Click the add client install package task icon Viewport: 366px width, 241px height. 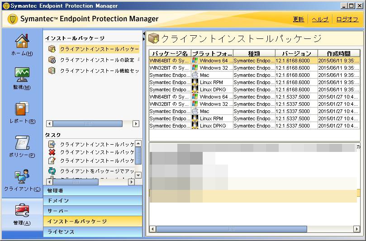pyautogui.click(x=52, y=144)
